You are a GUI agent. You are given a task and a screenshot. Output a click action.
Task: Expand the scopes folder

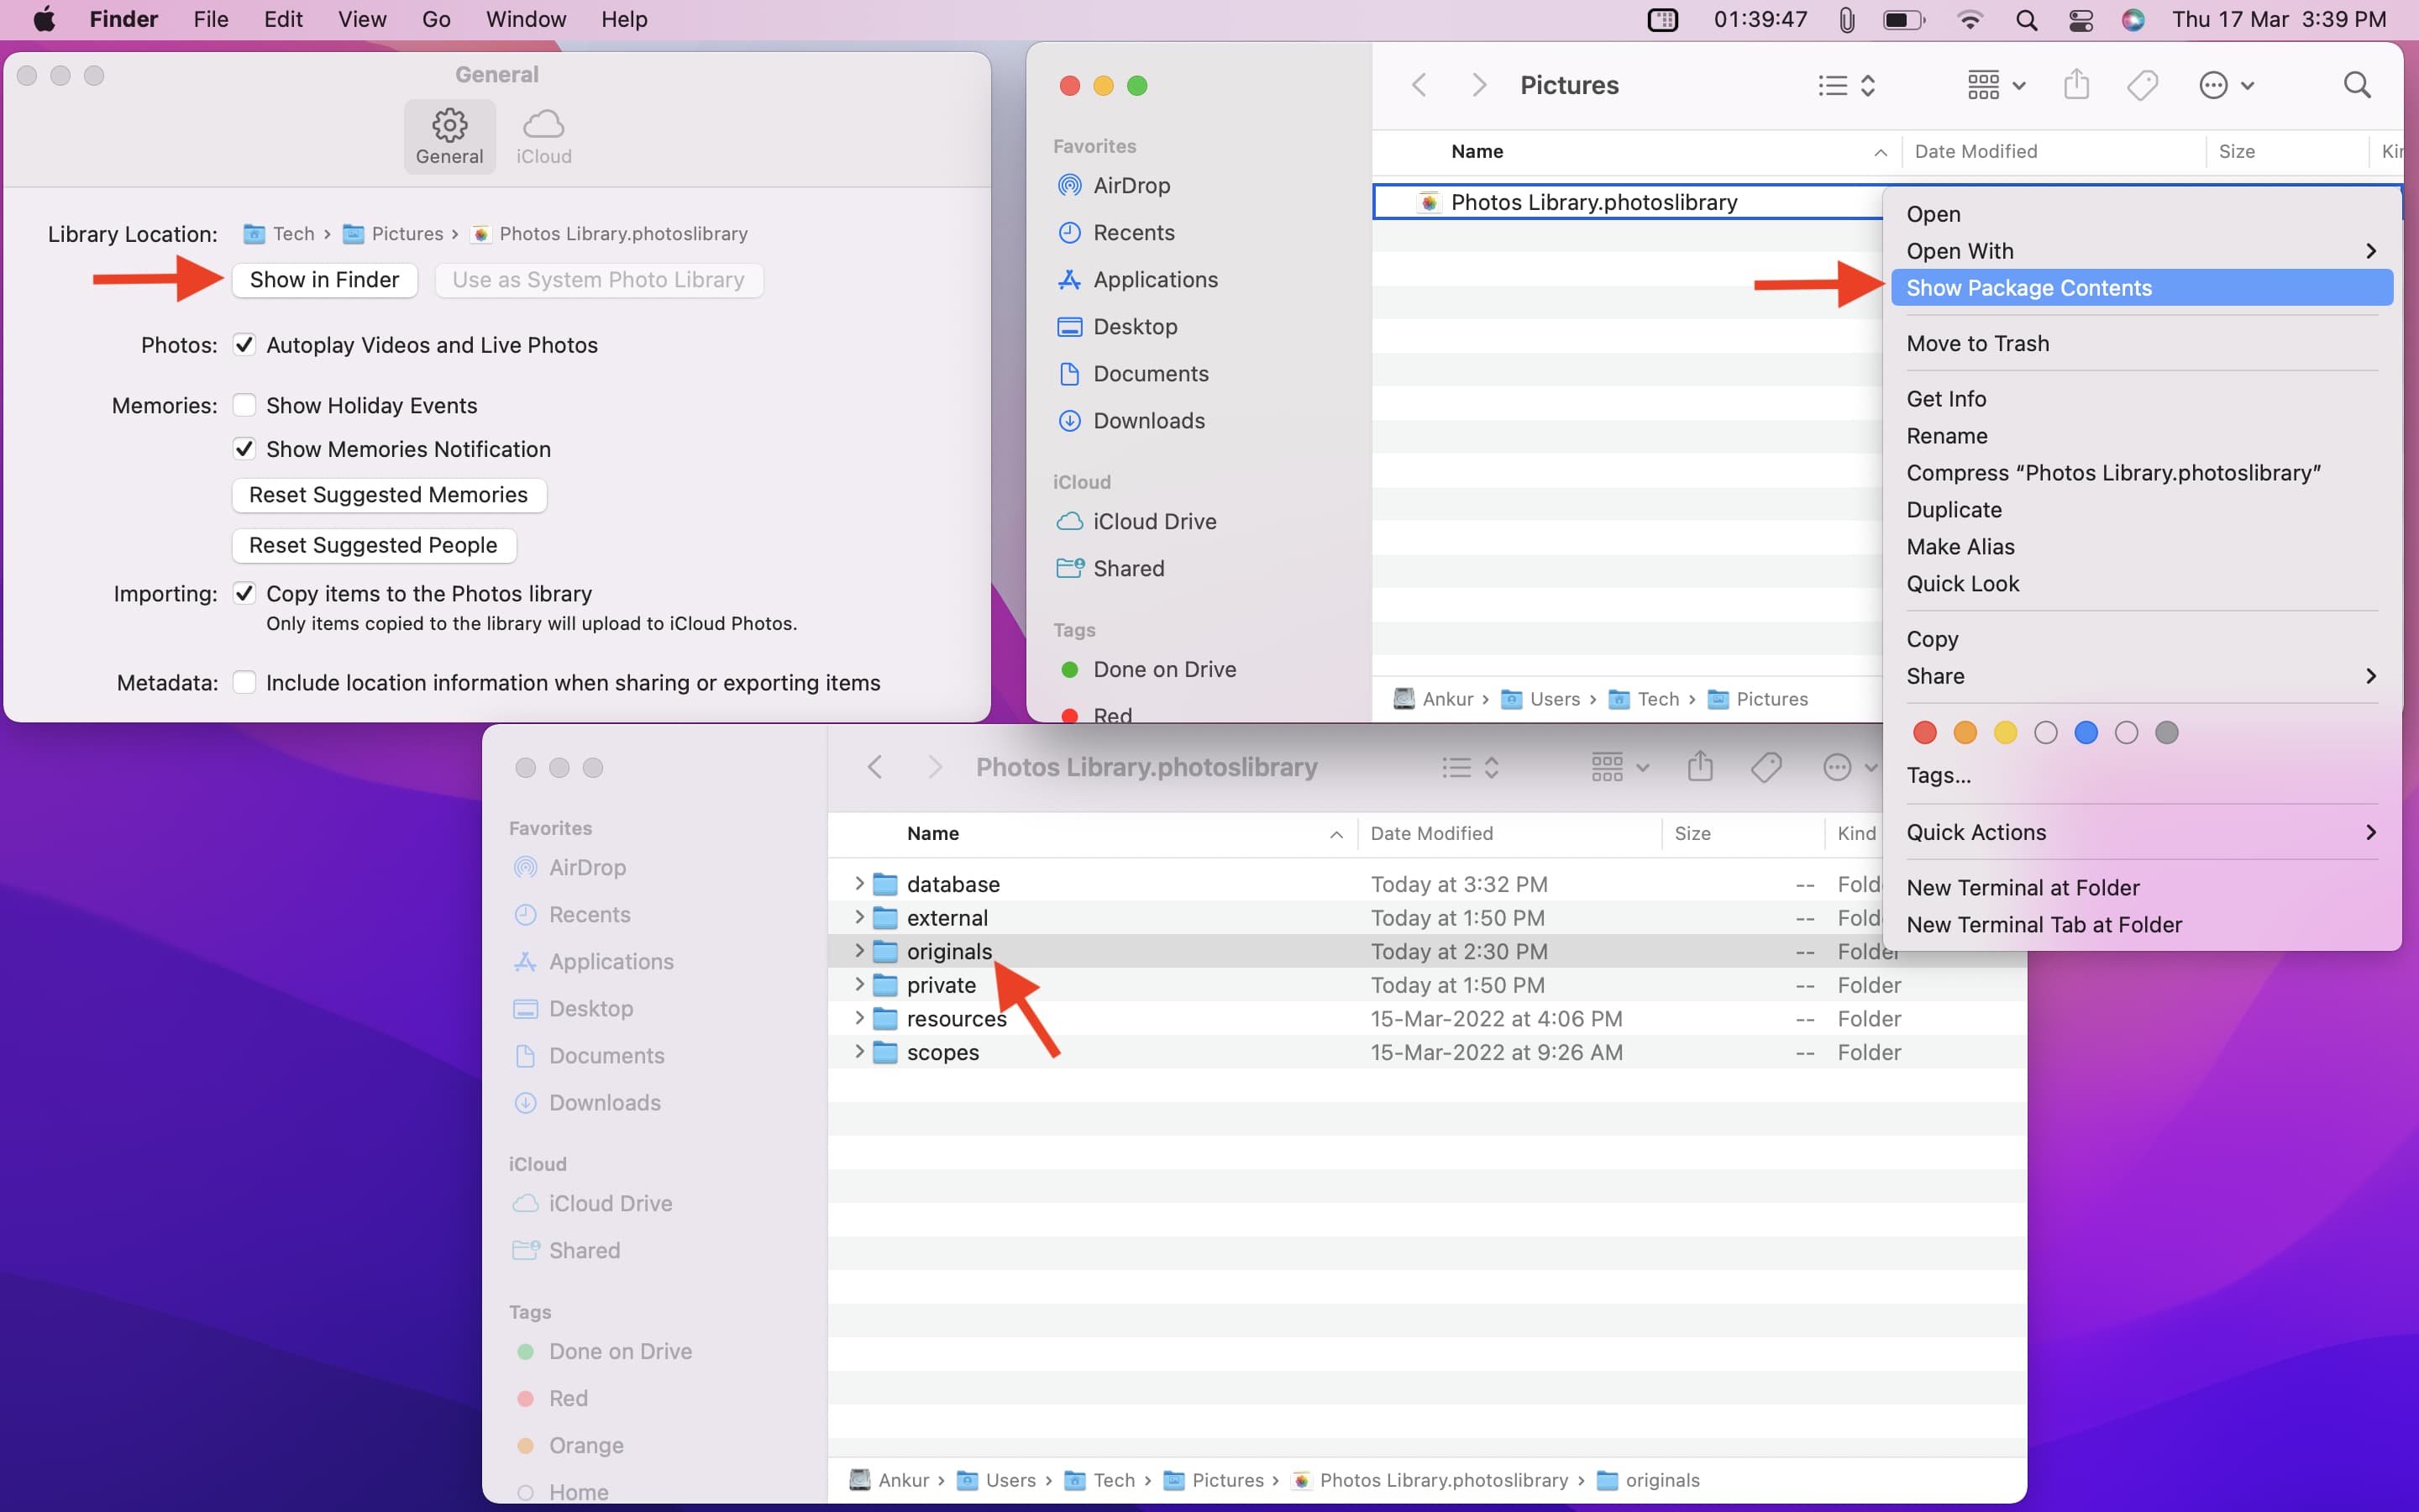coord(858,1052)
